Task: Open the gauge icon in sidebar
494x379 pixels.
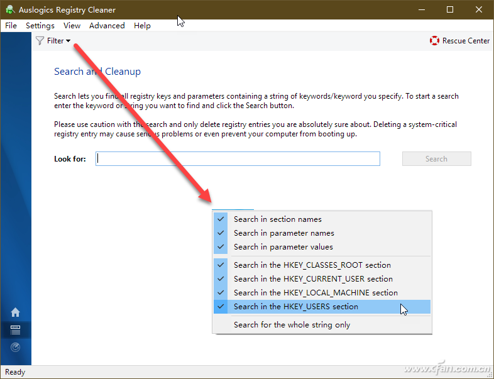Action: [15, 347]
